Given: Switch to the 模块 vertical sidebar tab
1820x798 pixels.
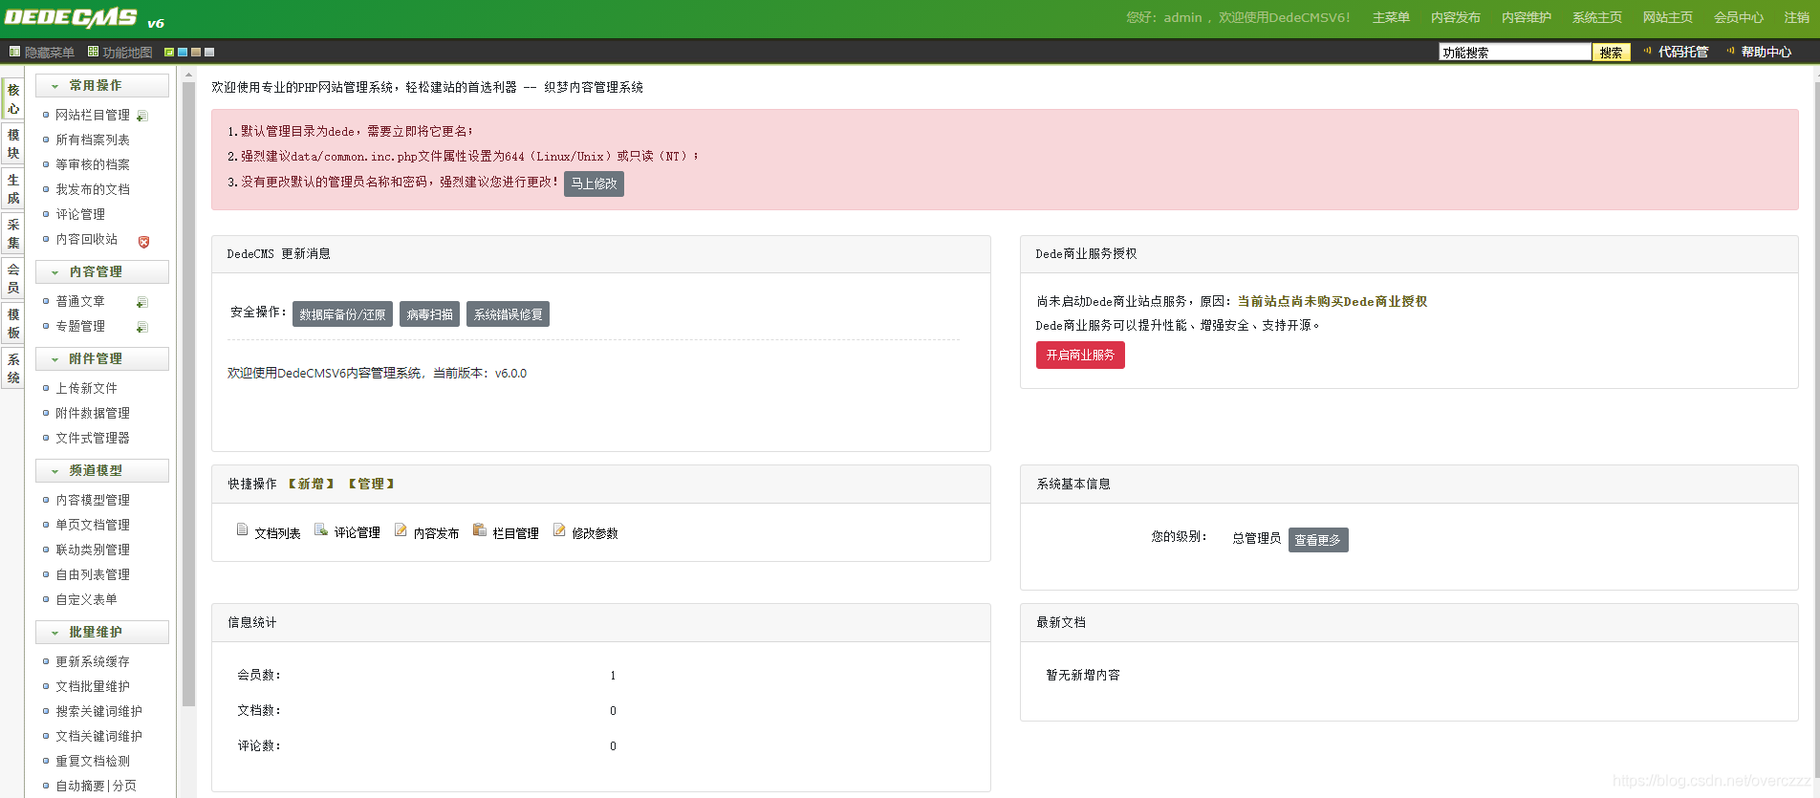Looking at the screenshot, I should click(13, 144).
